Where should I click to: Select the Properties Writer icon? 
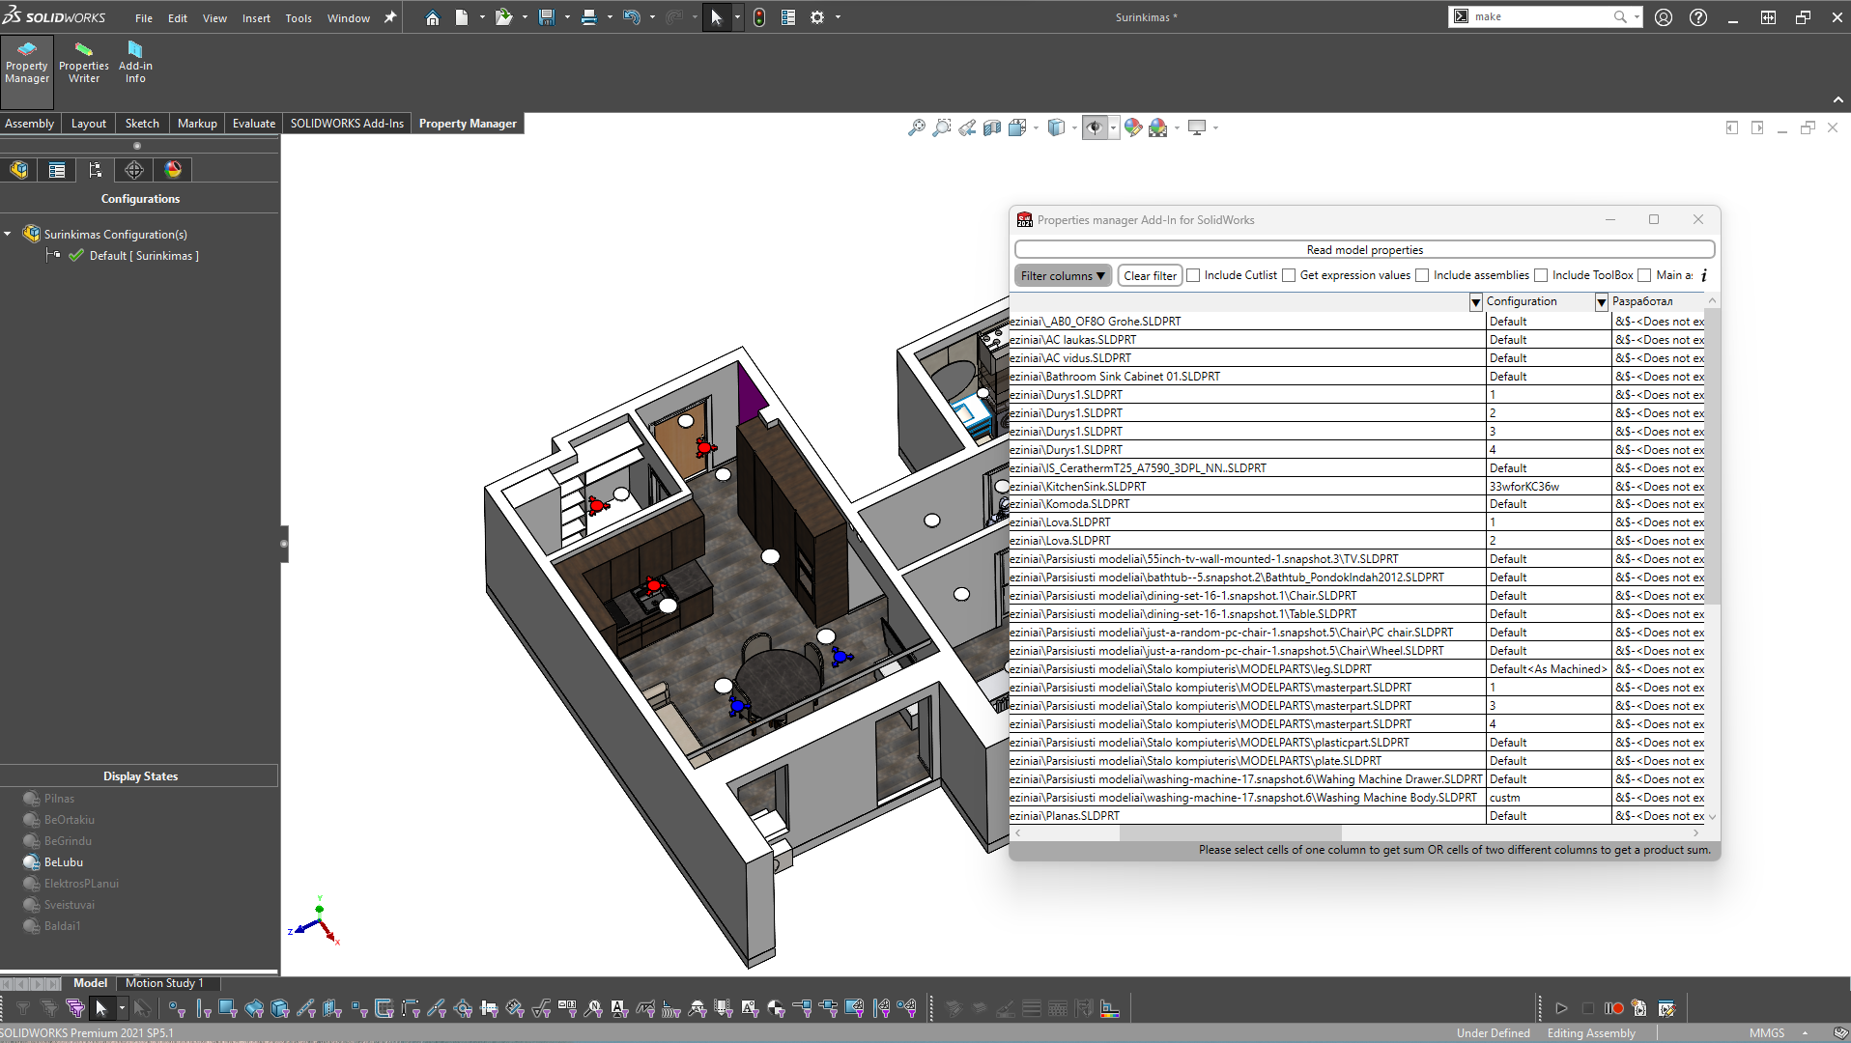coord(83,61)
